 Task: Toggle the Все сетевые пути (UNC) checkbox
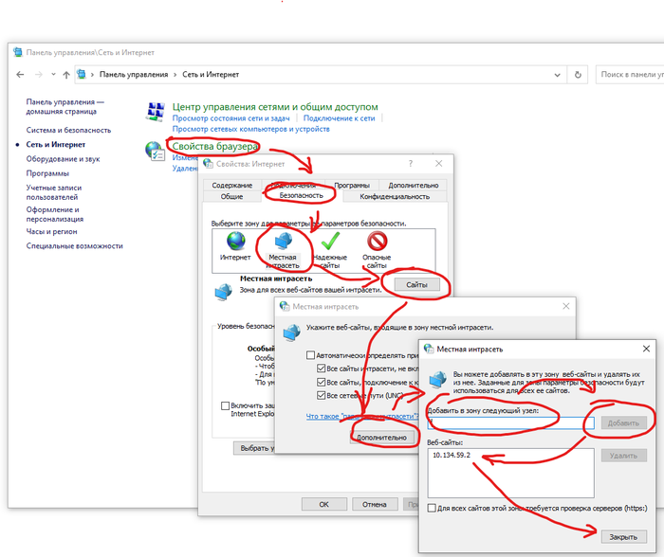pos(323,395)
